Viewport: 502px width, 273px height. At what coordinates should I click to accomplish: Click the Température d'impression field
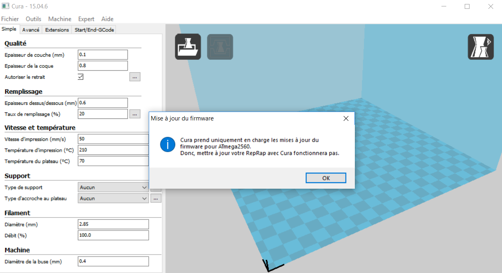113,150
